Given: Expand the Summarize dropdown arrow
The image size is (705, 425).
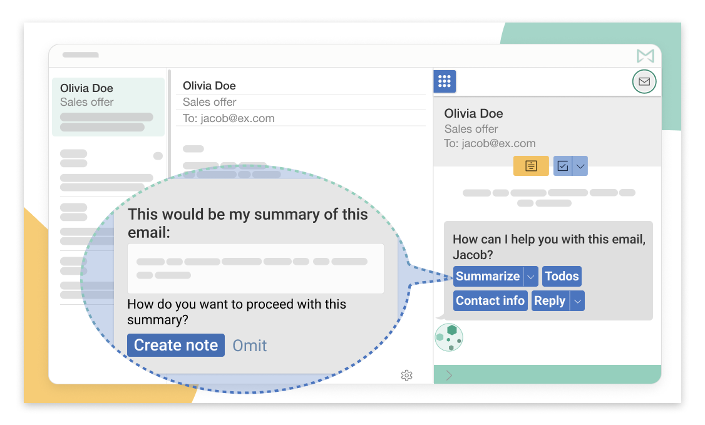Looking at the screenshot, I should [x=530, y=277].
